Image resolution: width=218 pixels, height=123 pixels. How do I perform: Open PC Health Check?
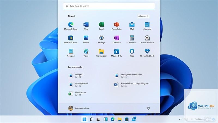click(x=147, y=53)
